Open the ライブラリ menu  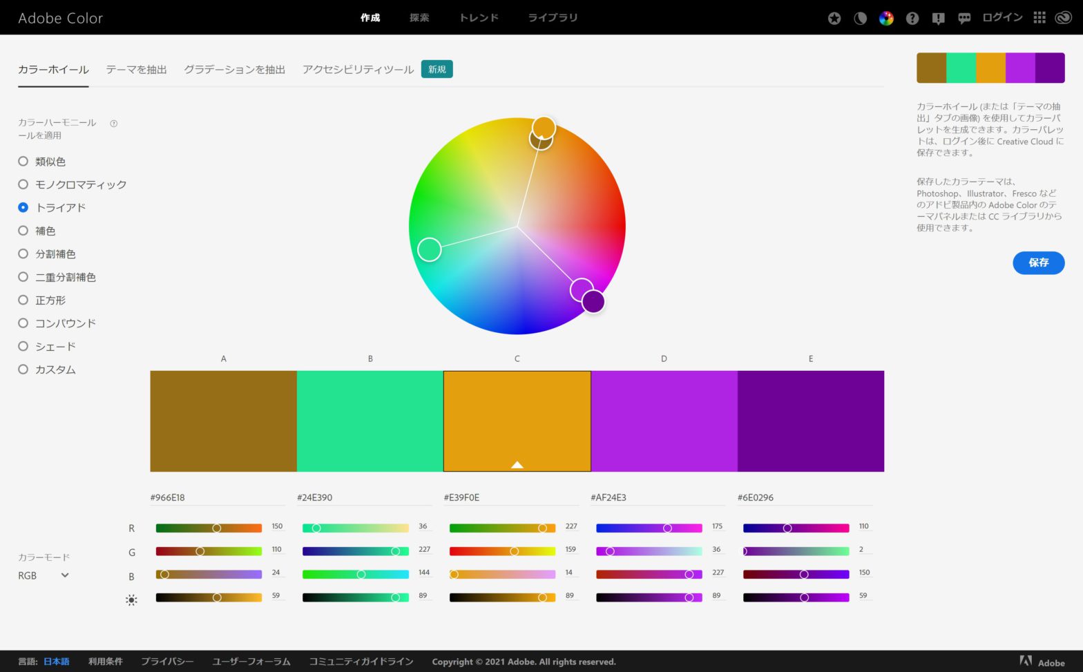553,18
